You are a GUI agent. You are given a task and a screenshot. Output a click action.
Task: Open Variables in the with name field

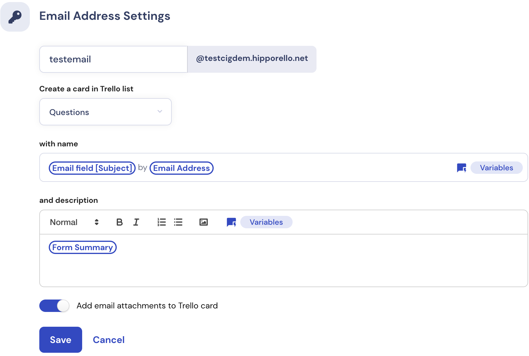(x=496, y=168)
